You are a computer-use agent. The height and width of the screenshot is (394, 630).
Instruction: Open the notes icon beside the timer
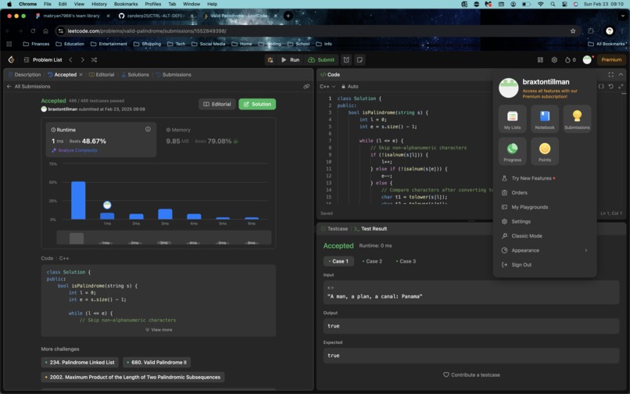[x=360, y=59]
